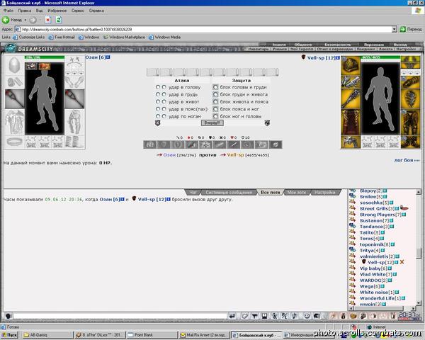The width and height of the screenshot is (425, 340).
Task: Click the send message arrow icon
Action: tap(232, 316)
